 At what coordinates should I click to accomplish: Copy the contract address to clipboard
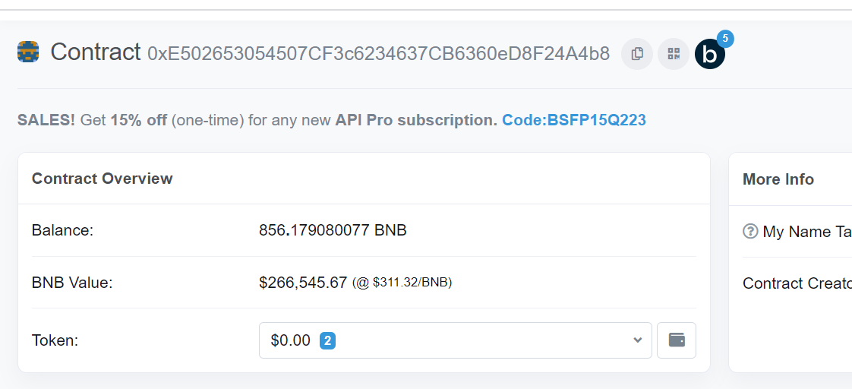(637, 54)
